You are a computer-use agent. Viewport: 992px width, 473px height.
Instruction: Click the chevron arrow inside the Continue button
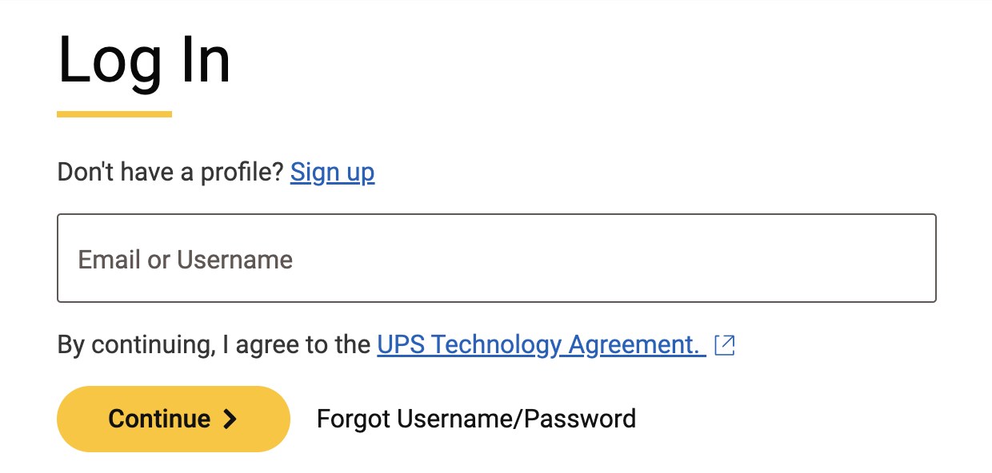point(230,419)
